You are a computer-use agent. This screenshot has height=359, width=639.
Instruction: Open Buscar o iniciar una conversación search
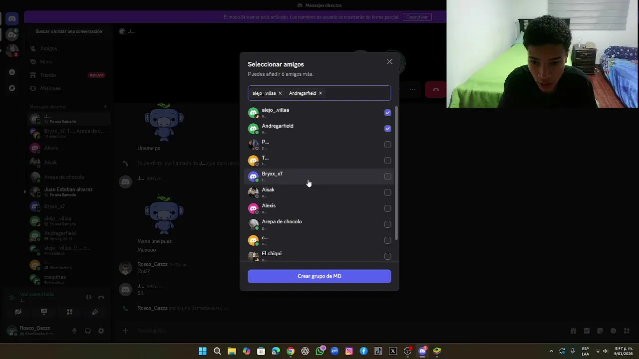[x=69, y=31]
